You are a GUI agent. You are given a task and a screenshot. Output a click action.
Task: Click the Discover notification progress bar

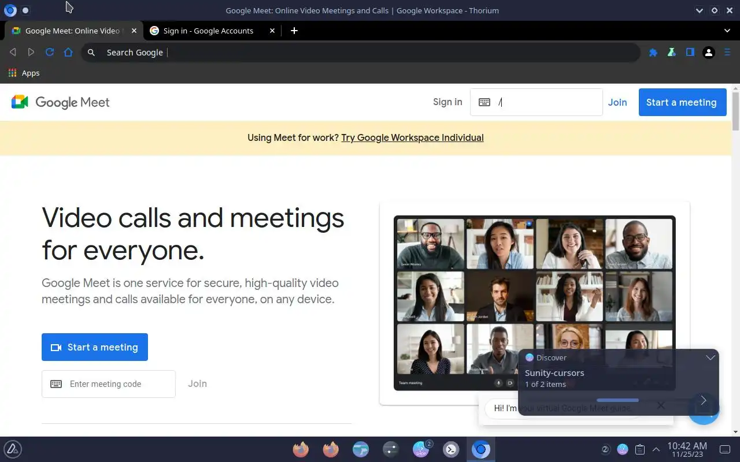pyautogui.click(x=617, y=400)
